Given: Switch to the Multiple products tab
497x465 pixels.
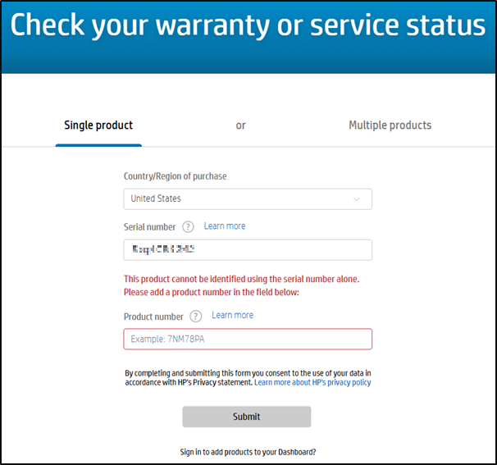Looking at the screenshot, I should [x=390, y=125].
